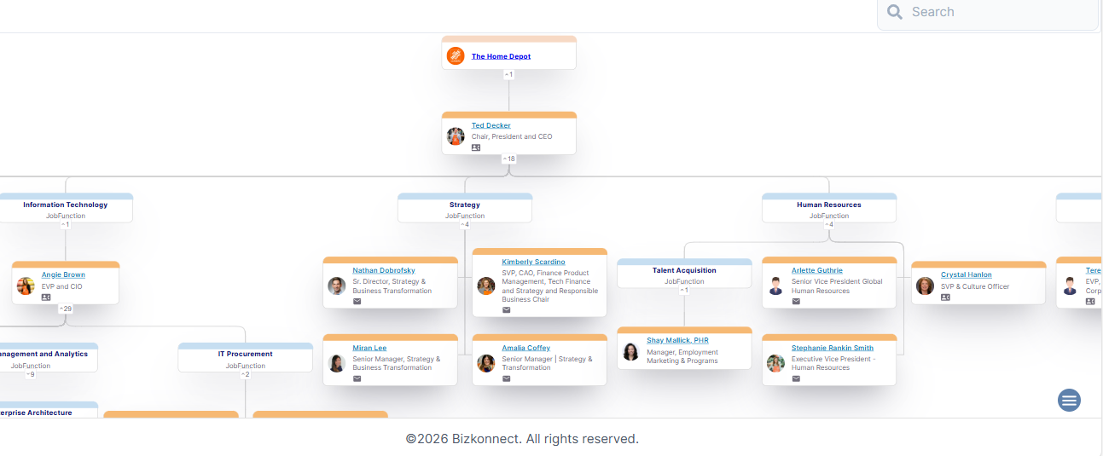
Task: Open Ted Decker profile link
Action: [491, 125]
